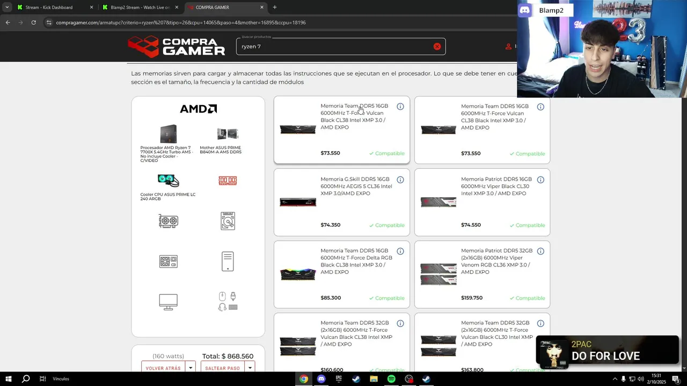Open Chrome tab search dropdown
This screenshot has width=687, height=386.
click(7, 8)
